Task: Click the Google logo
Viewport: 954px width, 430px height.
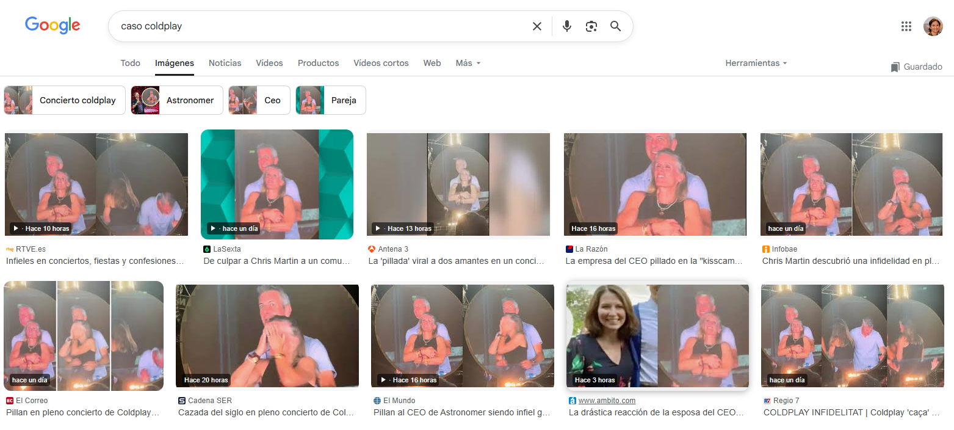Action: 52,25
